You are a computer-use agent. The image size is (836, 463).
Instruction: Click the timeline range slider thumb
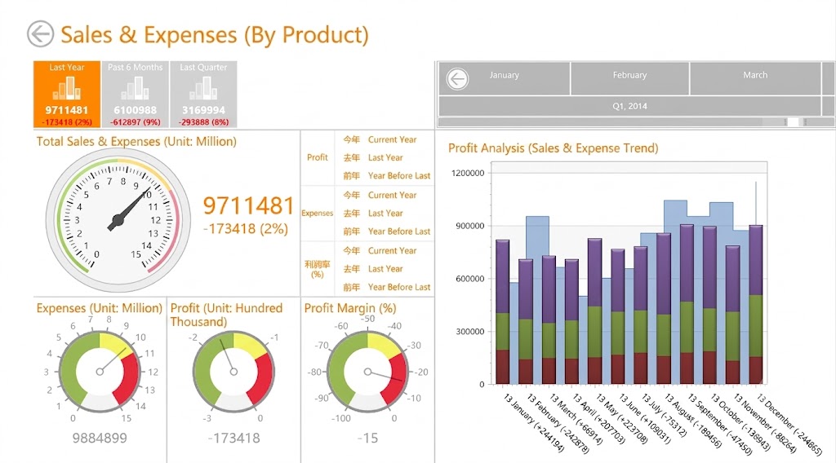coord(794,122)
